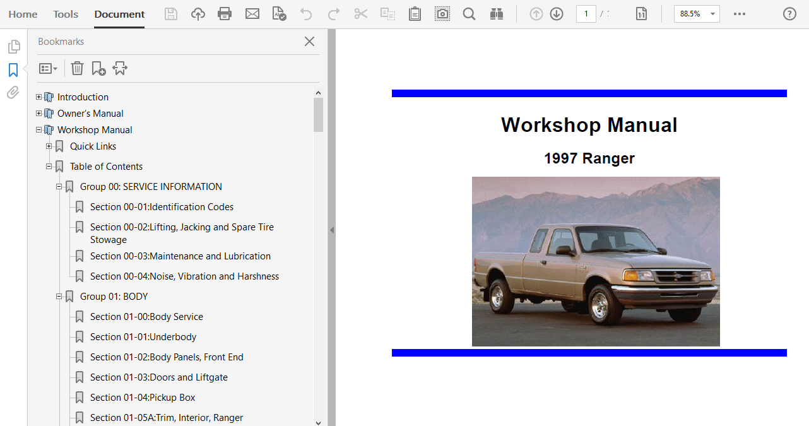Take a snapshot with camera icon
Screen dimensions: 809x426
pos(442,14)
